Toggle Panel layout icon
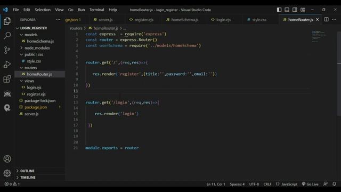Screen dimensions: 341x192 287,10
